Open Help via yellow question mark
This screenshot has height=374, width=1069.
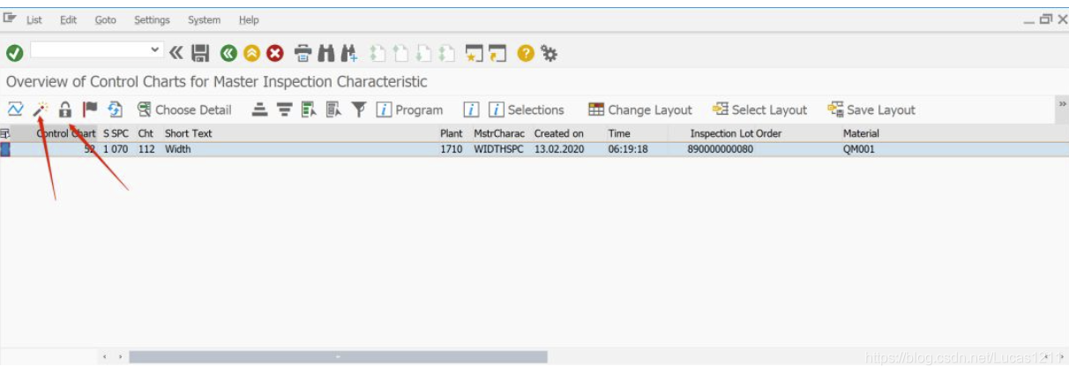pos(526,54)
